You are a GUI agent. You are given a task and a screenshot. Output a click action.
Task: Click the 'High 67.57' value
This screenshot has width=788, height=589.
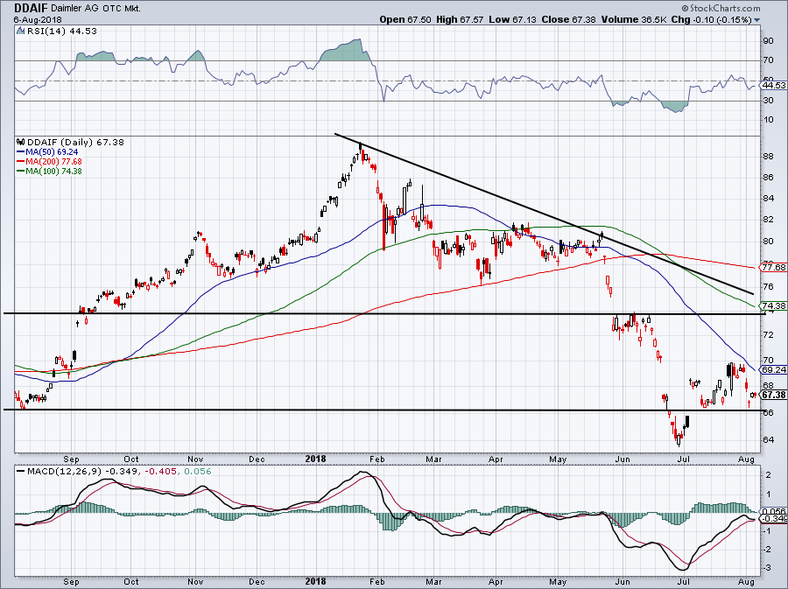460,19
